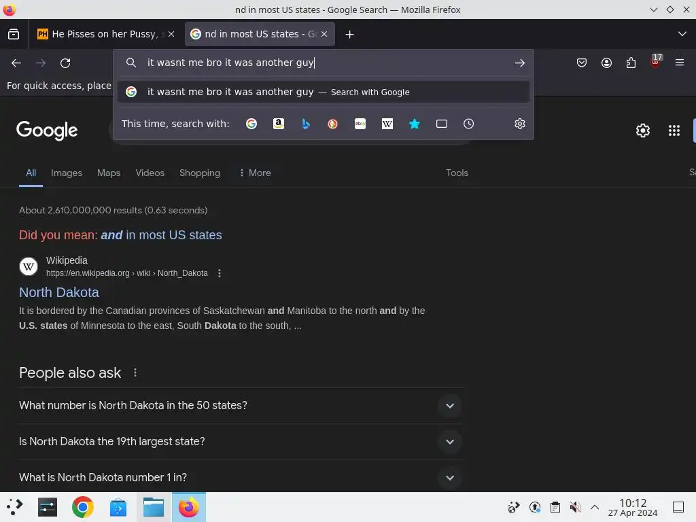Open Google quick settings gear
Image resolution: width=696 pixels, height=522 pixels.
[643, 130]
